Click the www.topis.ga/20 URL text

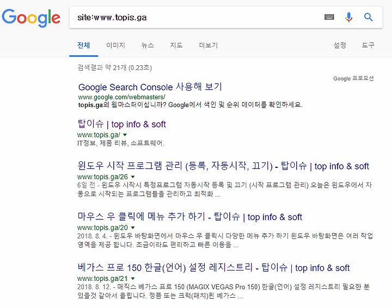(102, 228)
